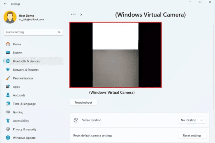The width and height of the screenshot is (215, 143).
Task: Open the Home settings page
Action: tap(33, 44)
